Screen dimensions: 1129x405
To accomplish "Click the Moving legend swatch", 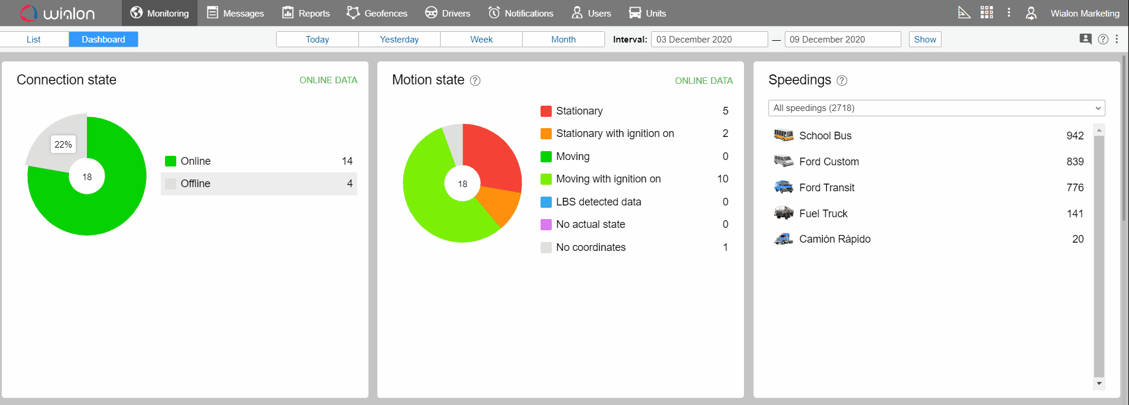I will (546, 156).
